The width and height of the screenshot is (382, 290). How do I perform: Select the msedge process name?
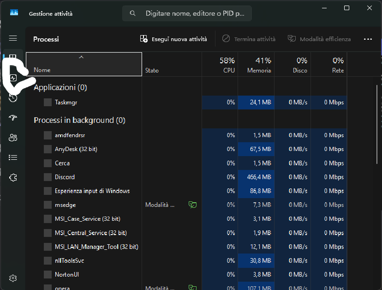coord(66,205)
